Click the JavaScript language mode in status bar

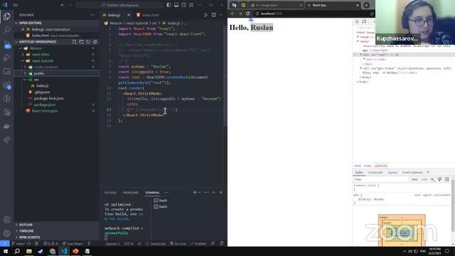[158, 243]
